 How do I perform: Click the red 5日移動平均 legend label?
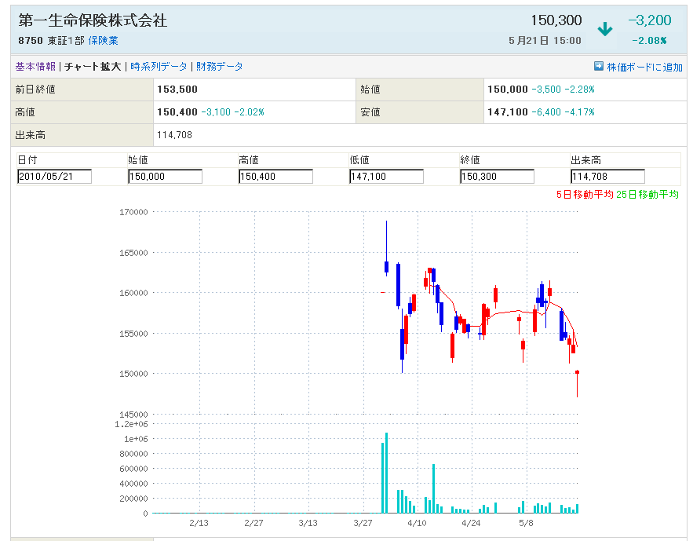[x=584, y=195]
